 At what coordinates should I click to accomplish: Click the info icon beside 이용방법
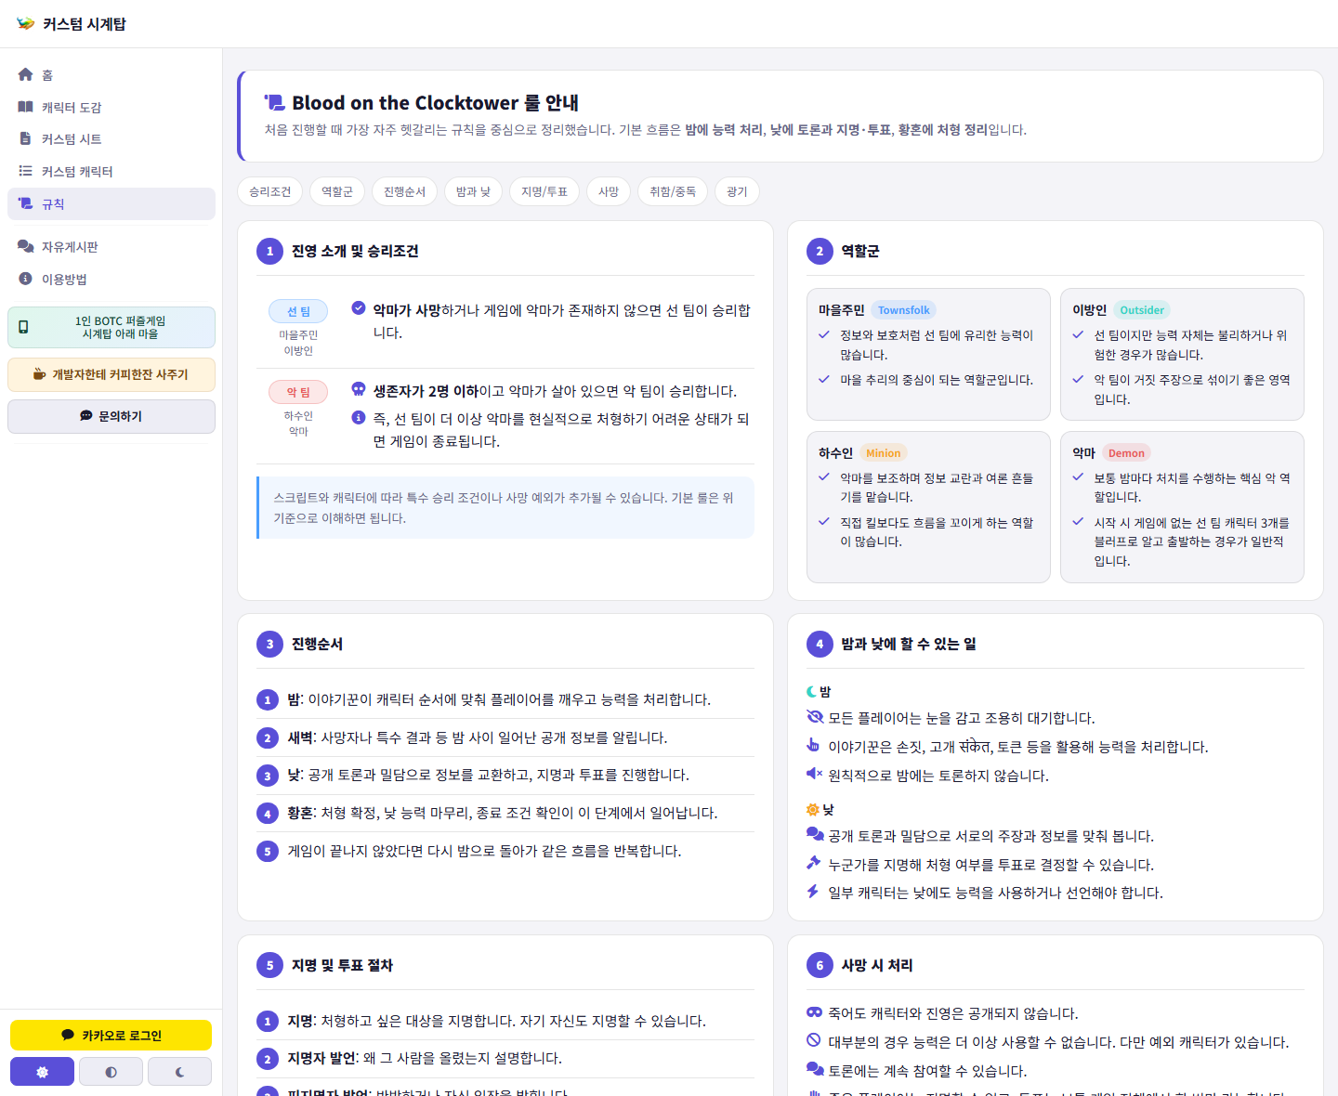point(25,279)
